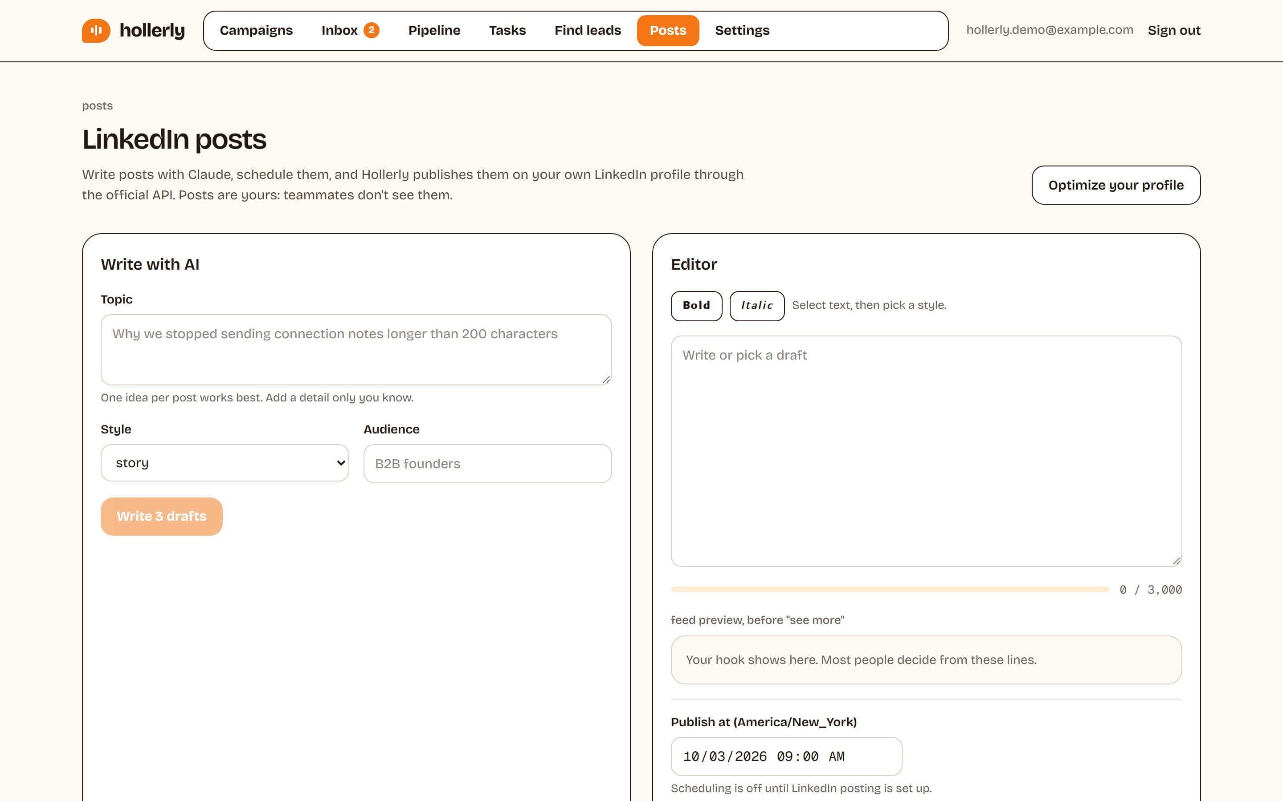
Task: Click the Audience field with B2B founders placeholder
Action: coord(487,464)
